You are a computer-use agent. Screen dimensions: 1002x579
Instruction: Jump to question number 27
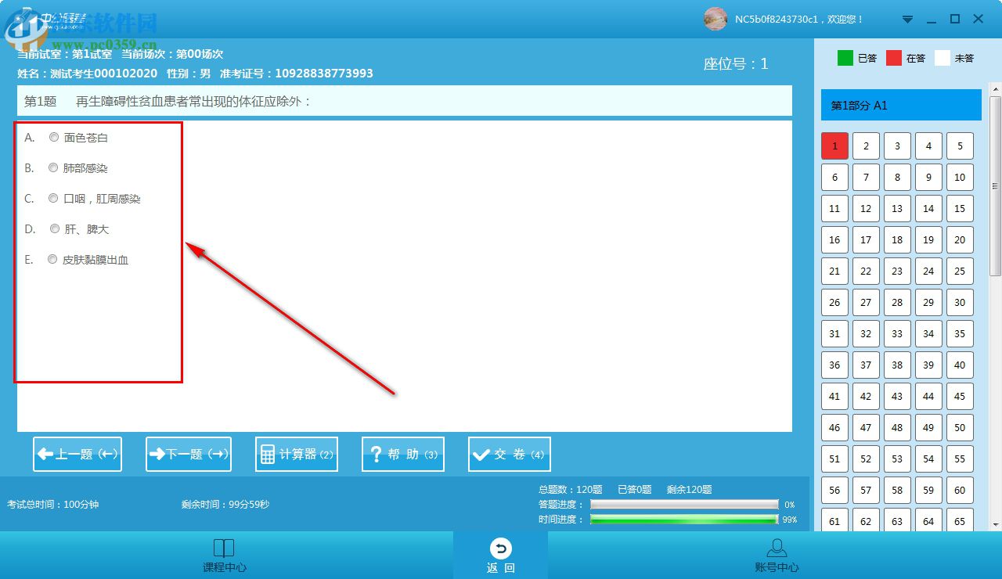point(866,302)
